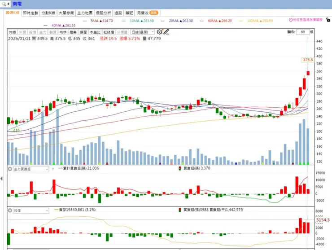This screenshot has width=332, height=250.
Task: Switch to 筆記 tab
Action: click(x=129, y=13)
